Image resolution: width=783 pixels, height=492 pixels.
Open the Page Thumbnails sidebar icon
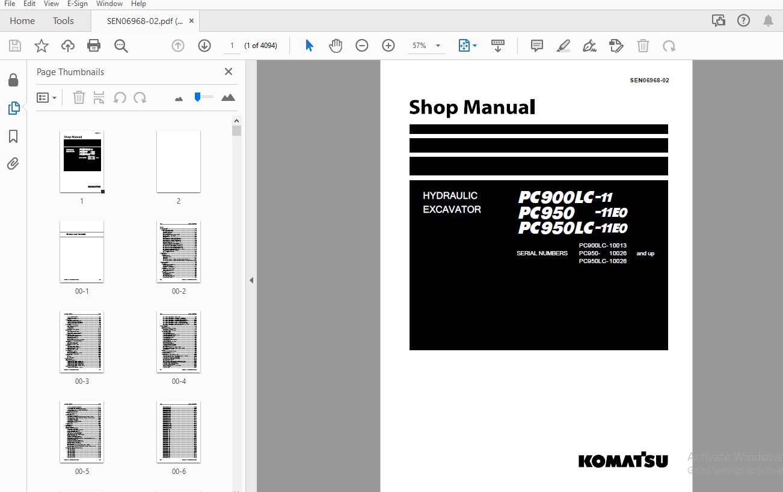click(13, 108)
